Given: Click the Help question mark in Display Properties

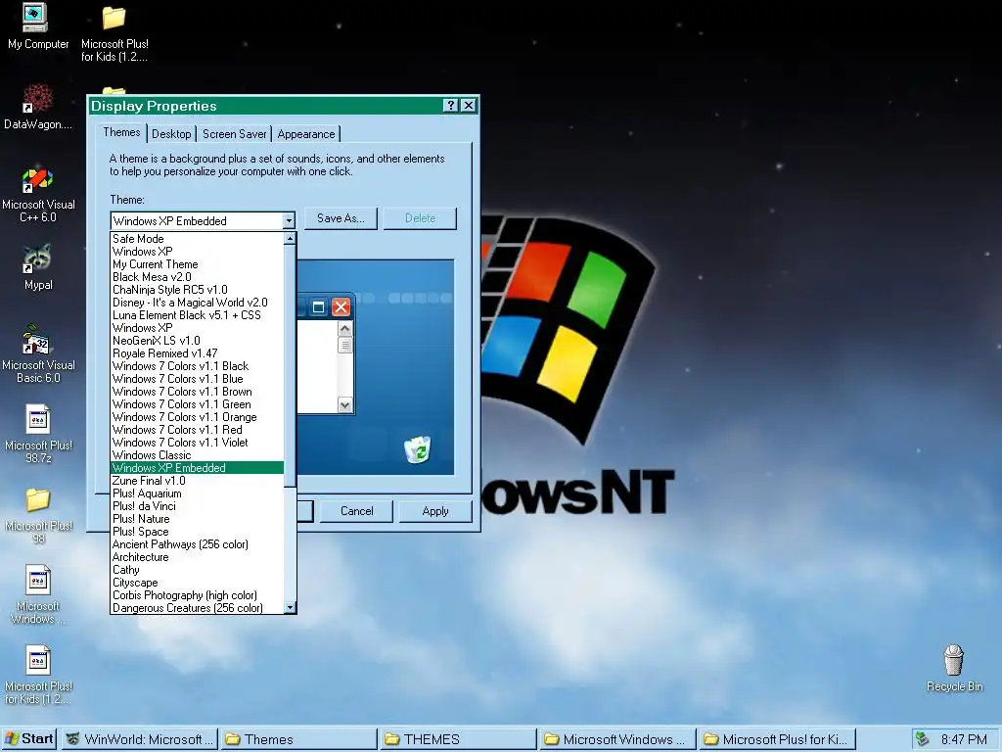Looking at the screenshot, I should coord(450,106).
